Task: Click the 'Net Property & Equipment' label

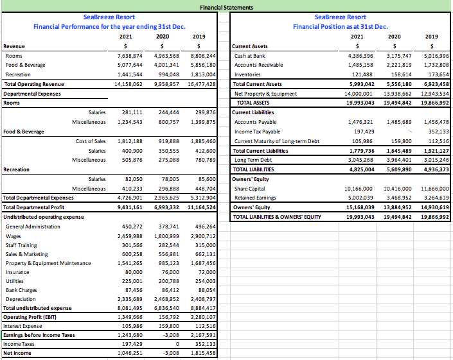Action: (x=265, y=94)
